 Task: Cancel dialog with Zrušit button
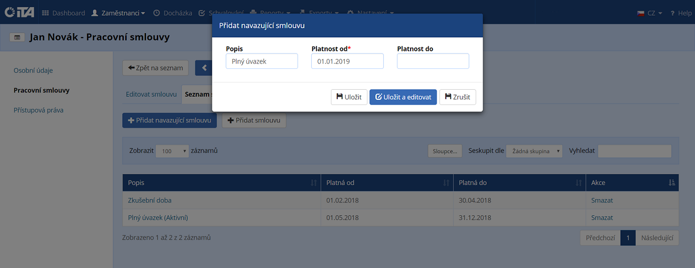458,97
